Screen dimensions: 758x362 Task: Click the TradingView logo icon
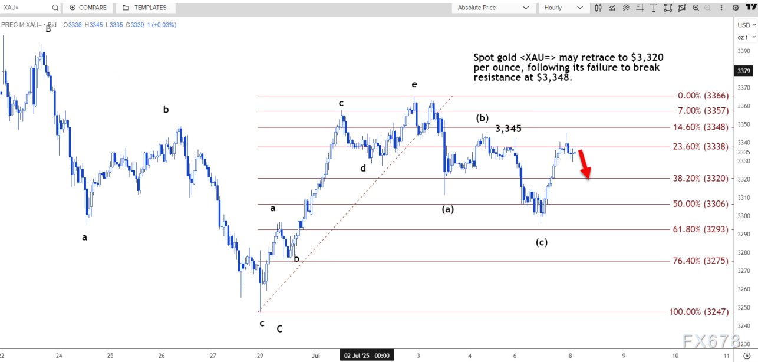click(751, 7)
